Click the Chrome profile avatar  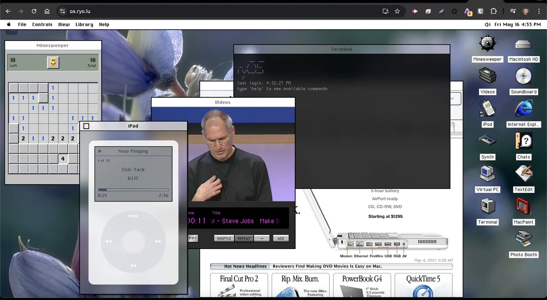pos(526,11)
